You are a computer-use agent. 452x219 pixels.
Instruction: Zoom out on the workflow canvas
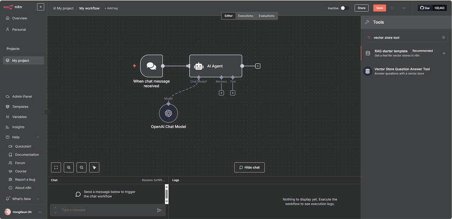[x=81, y=167]
